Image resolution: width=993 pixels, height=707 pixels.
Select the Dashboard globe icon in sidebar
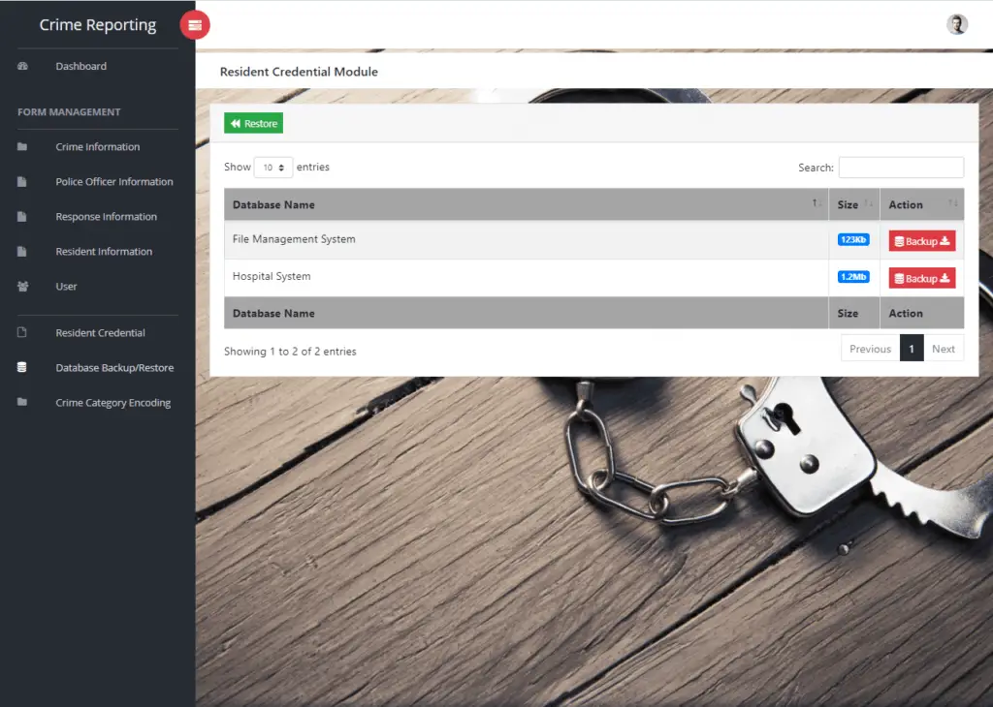point(23,66)
